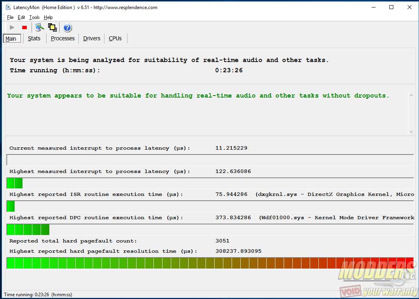
Task: Open help with the blue question mark icon
Action: coord(67,28)
